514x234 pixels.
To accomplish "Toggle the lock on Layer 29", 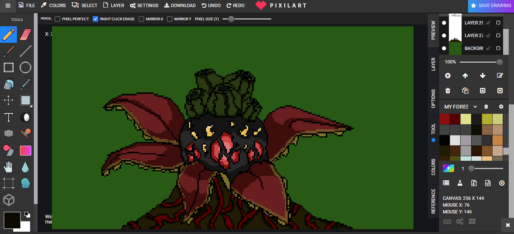I will pyautogui.click(x=488, y=23).
